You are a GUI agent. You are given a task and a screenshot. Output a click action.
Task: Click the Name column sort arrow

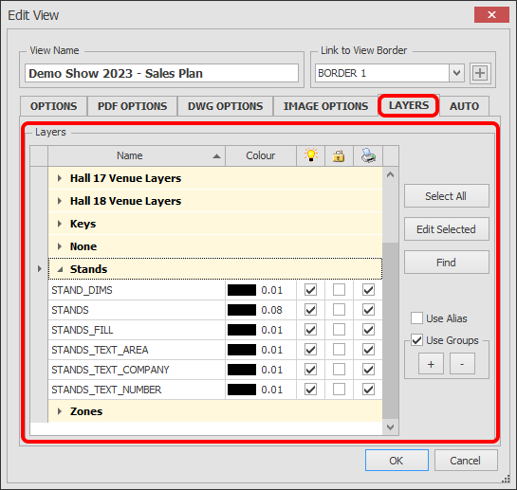[x=216, y=155]
